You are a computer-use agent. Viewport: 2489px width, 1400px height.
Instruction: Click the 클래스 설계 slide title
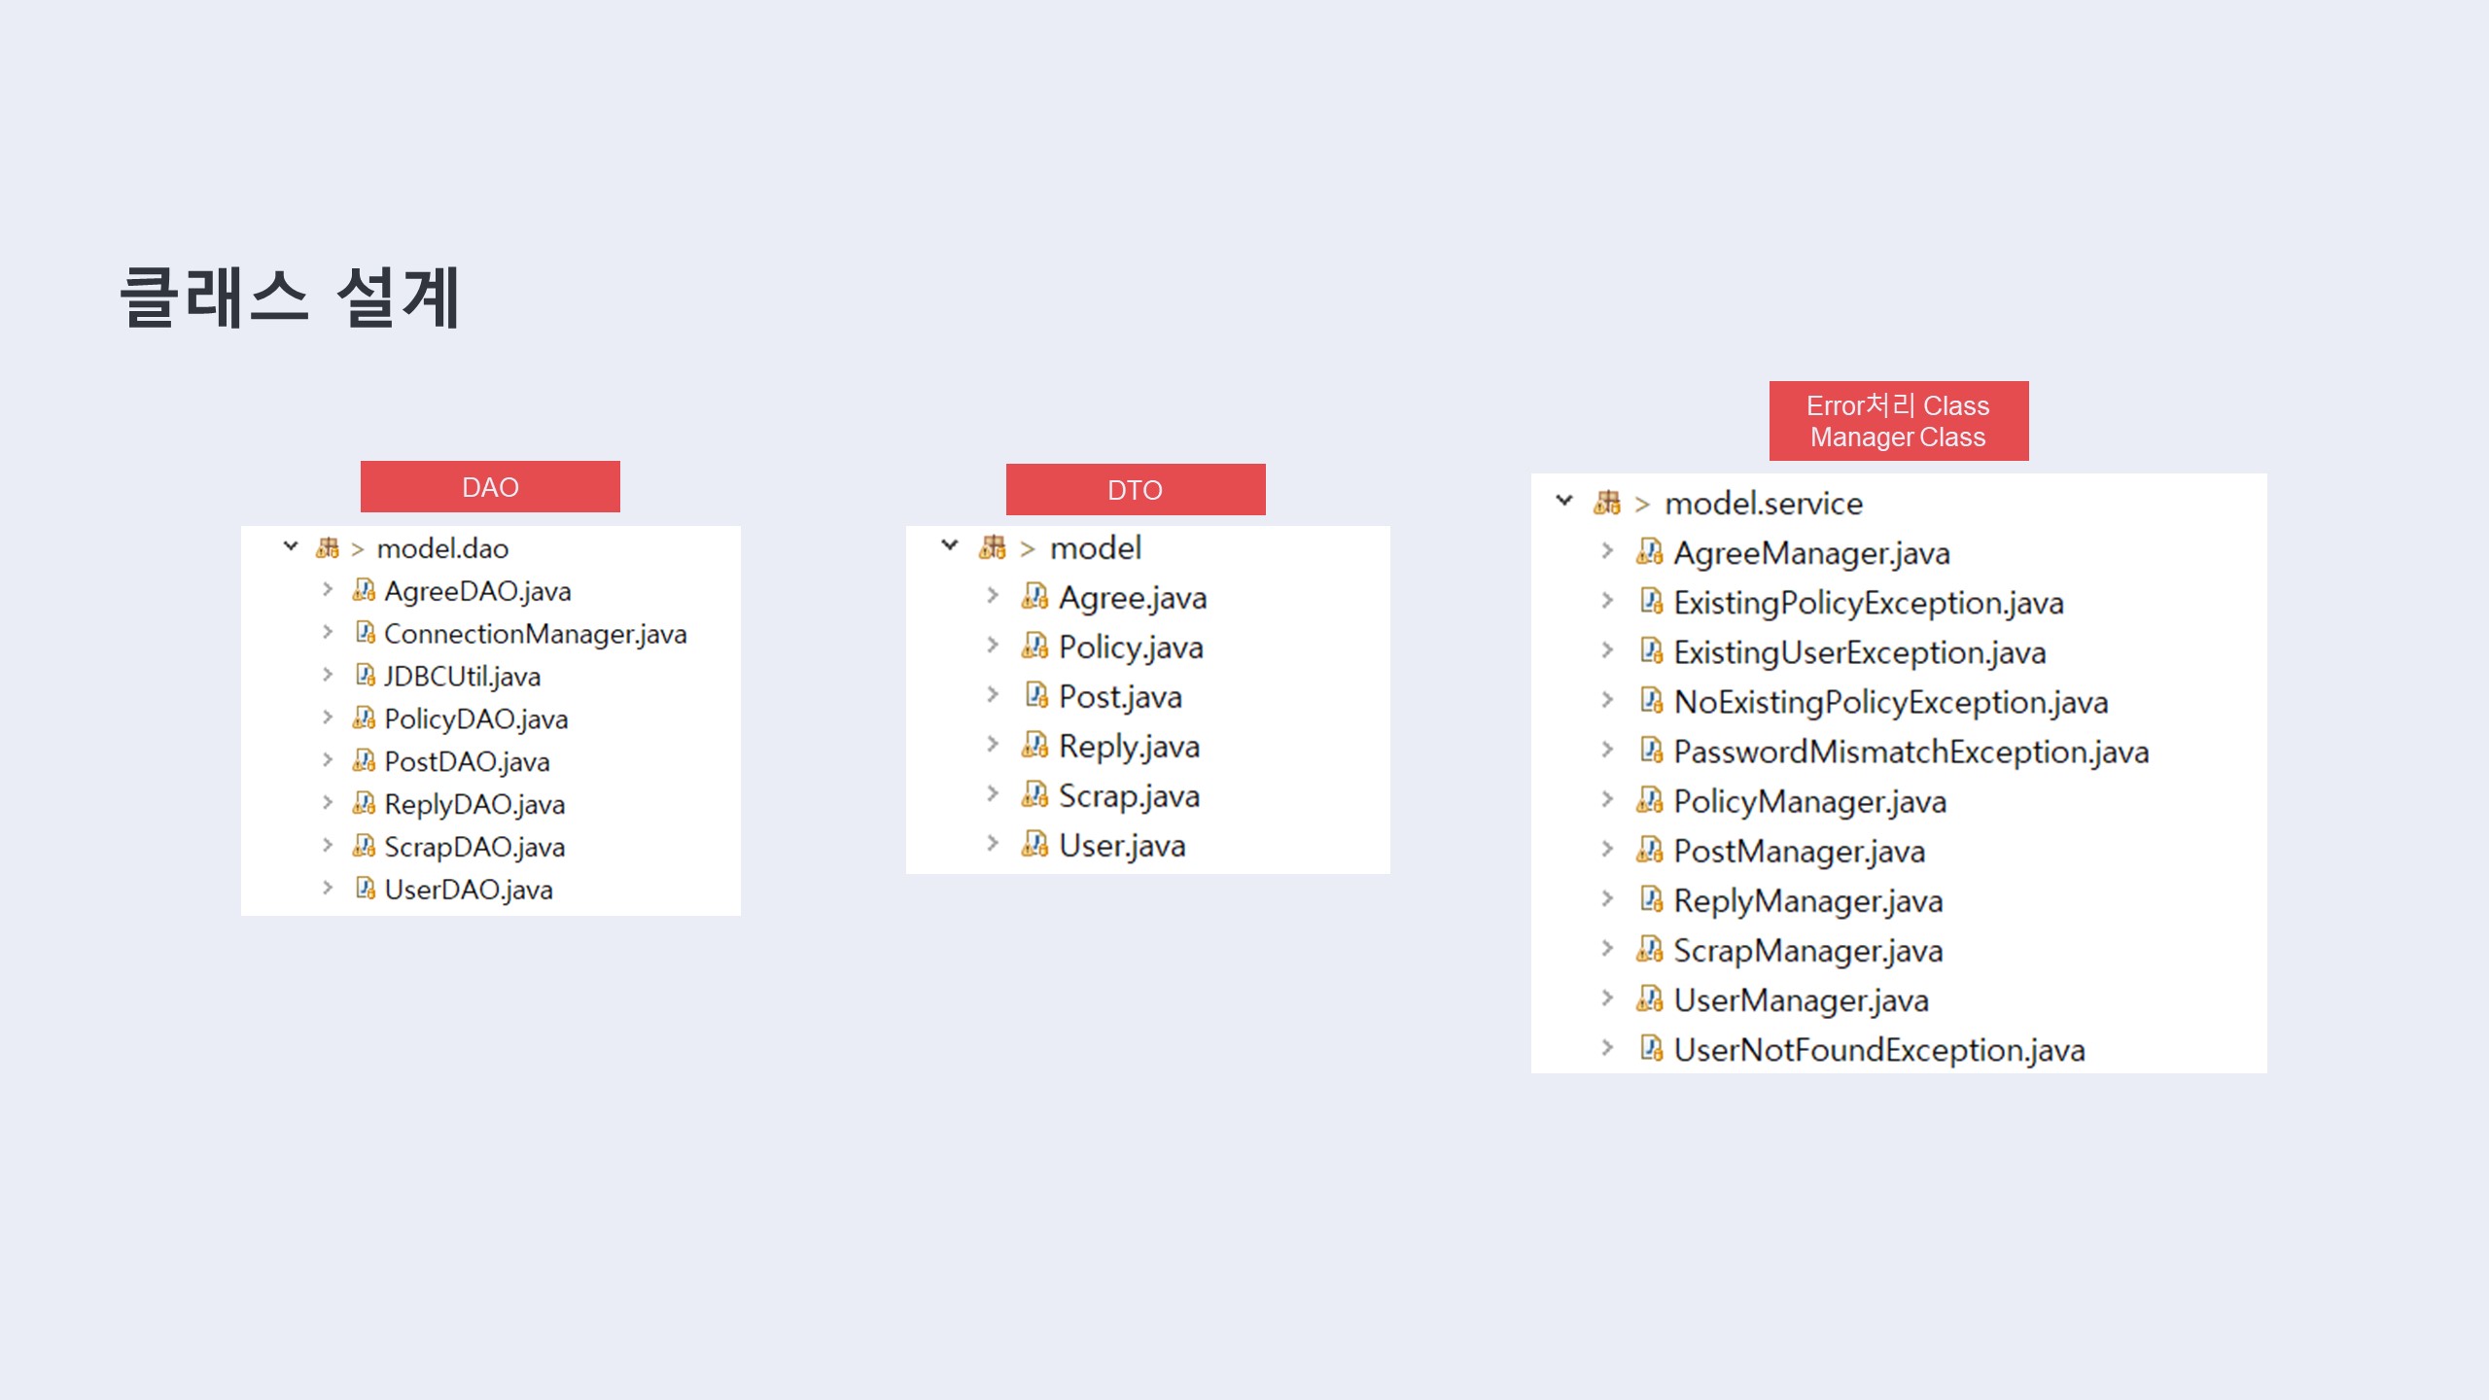coord(289,297)
